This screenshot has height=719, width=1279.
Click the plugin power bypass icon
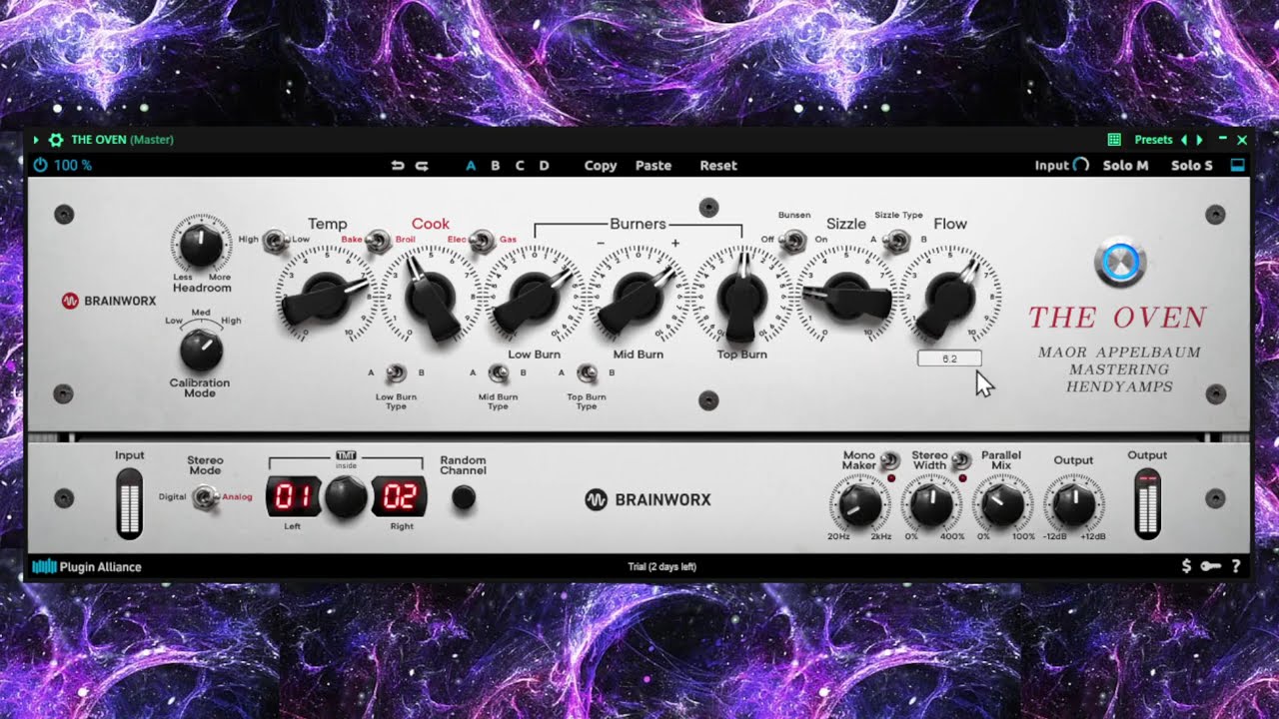tap(40, 165)
